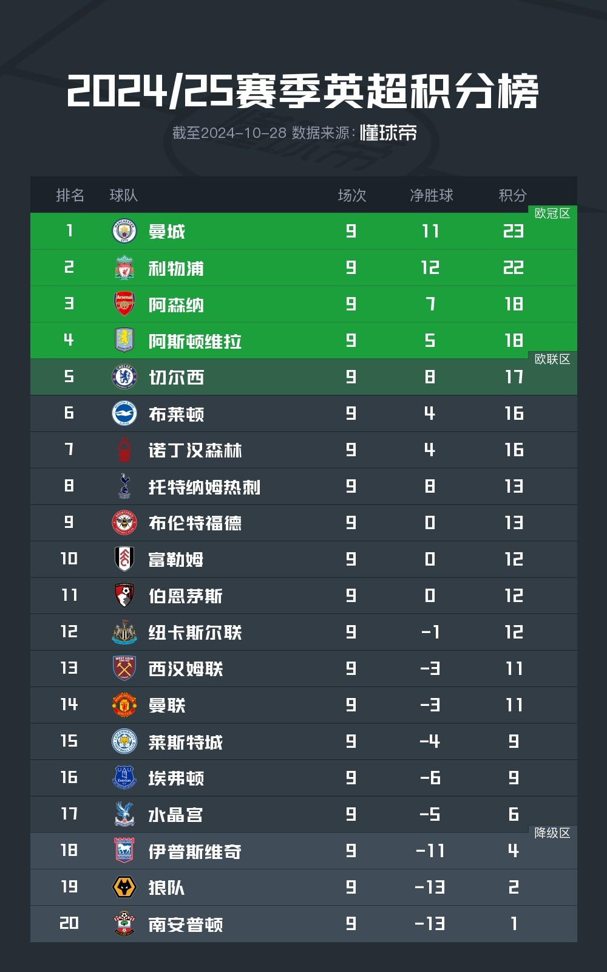This screenshot has height=972, width=607.
Task: Click the 净胜球 column header
Action: coord(431,195)
